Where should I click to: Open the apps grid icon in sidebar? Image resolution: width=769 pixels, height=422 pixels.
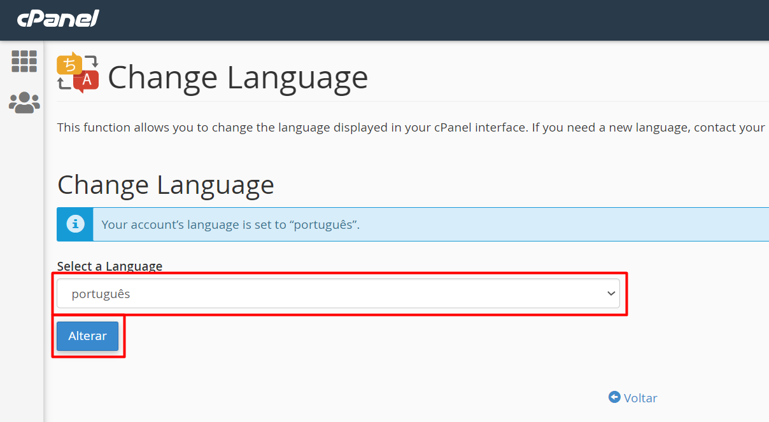[24, 61]
